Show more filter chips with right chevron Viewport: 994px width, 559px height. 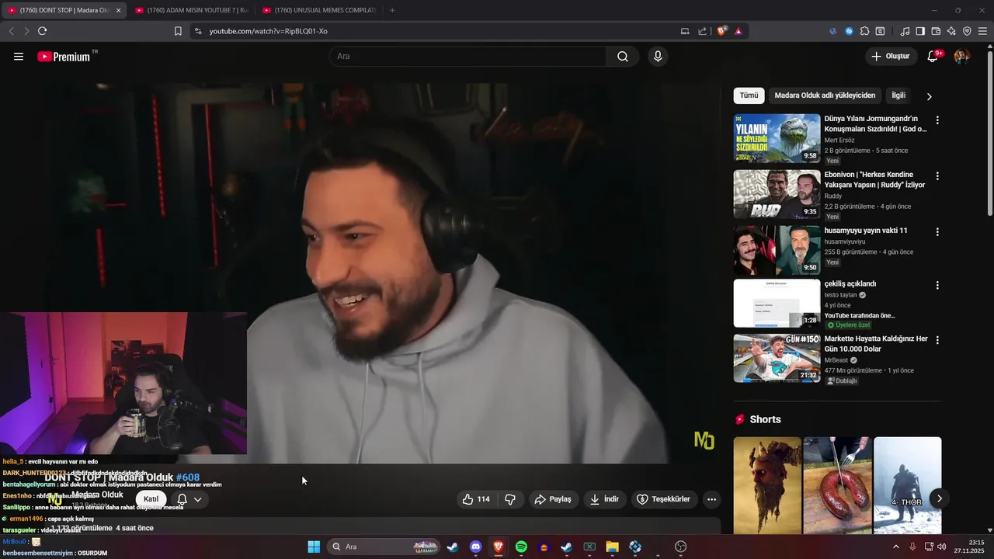(x=929, y=96)
